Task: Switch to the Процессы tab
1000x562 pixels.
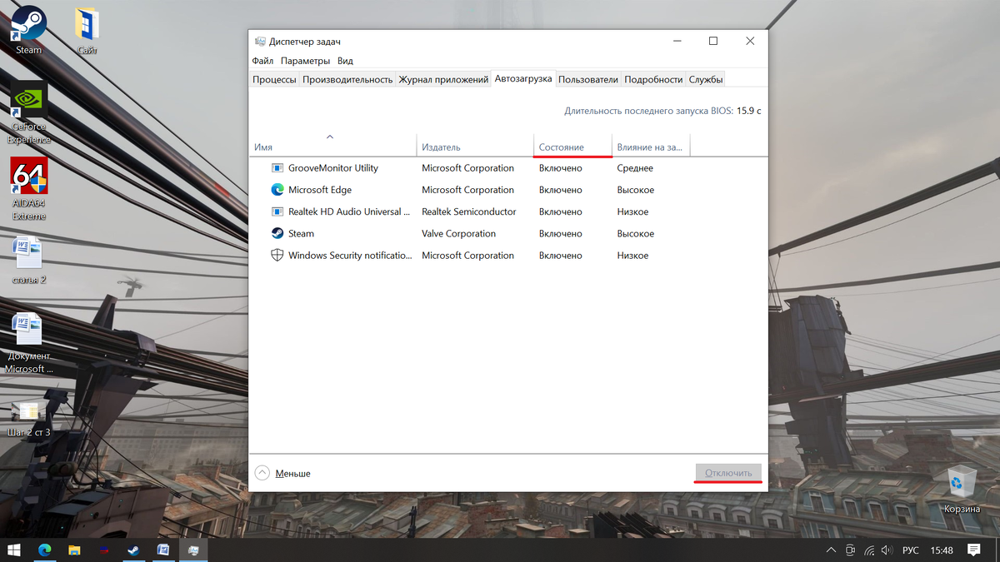Action: [274, 80]
